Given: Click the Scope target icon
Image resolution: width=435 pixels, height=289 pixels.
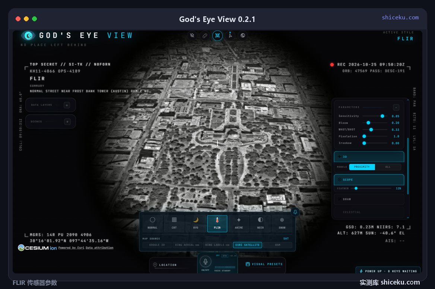Looking at the screenshot, I should coord(340,180).
